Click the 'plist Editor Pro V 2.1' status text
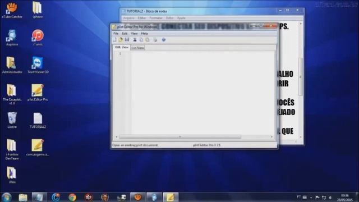Image resolution: width=359 pixels, height=202 pixels. (x=206, y=145)
